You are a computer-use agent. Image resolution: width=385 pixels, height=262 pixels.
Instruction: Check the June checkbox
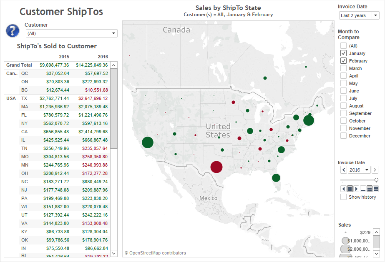point(344,91)
